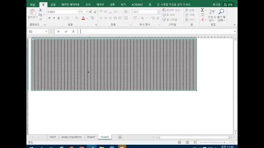Decrease the font size
This screenshot has width=264, height=148.
pyautogui.click(x=95, y=12)
